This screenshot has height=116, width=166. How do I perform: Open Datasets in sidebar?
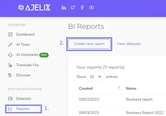point(24,99)
